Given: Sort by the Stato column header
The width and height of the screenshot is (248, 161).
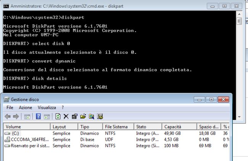Looking at the screenshot, I should point(148,127).
